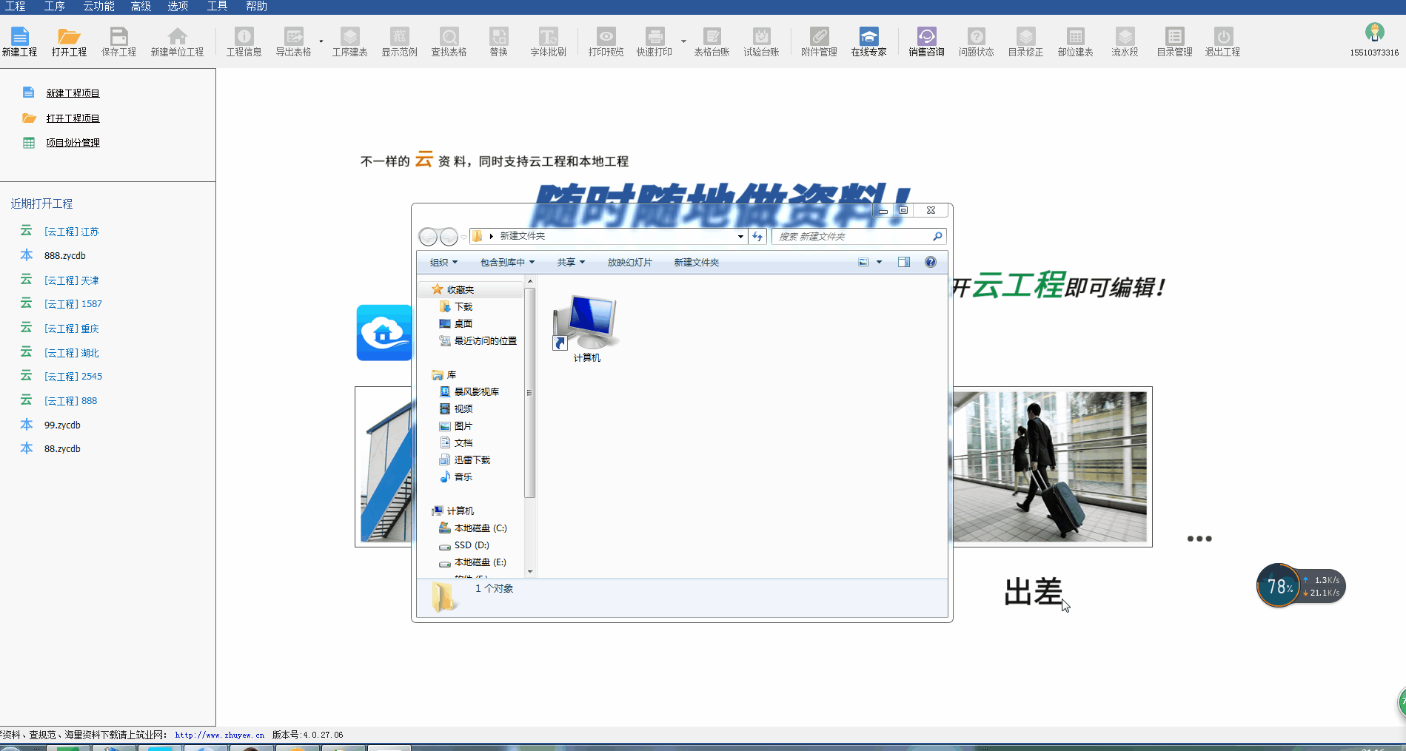Screen dimensions: 1406x751
Task: Expand the 组织 dropdown menu
Action: [x=443, y=263]
